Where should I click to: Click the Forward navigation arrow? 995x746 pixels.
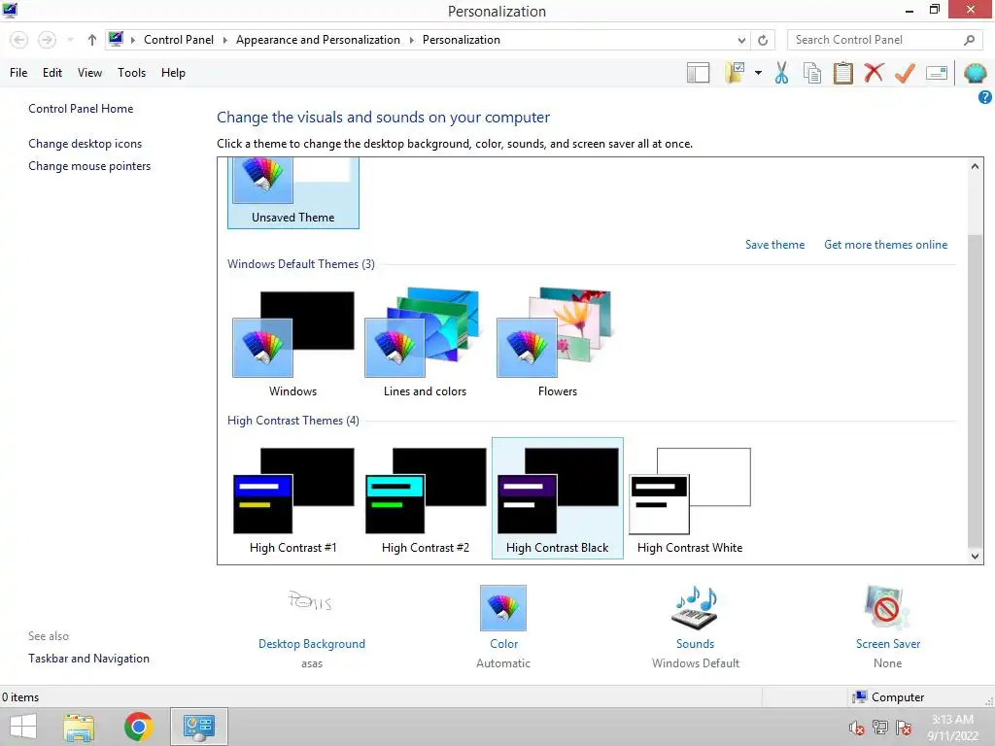pyautogui.click(x=47, y=40)
